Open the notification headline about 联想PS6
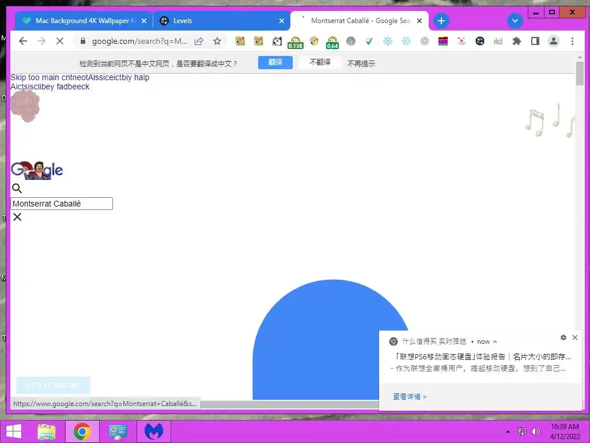This screenshot has height=443, width=590. coord(482,356)
